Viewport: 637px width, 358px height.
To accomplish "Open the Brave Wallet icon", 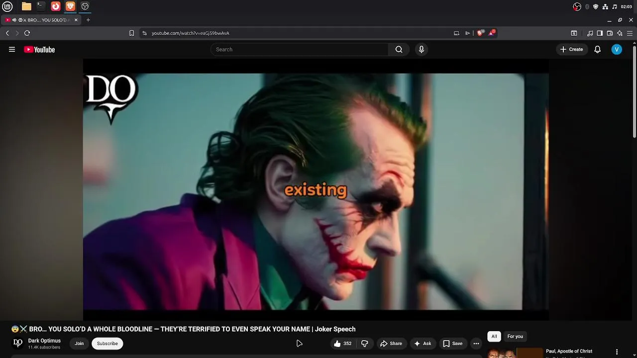I will 610,33.
